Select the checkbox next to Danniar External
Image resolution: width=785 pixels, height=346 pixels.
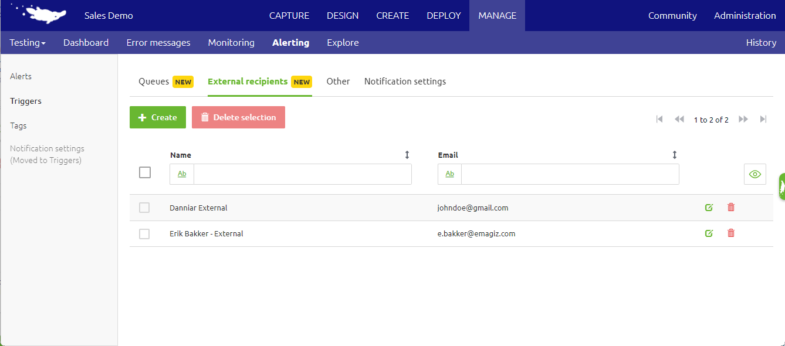pyautogui.click(x=144, y=207)
